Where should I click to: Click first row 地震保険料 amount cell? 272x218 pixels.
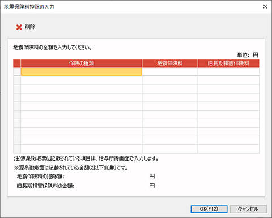point(170,72)
